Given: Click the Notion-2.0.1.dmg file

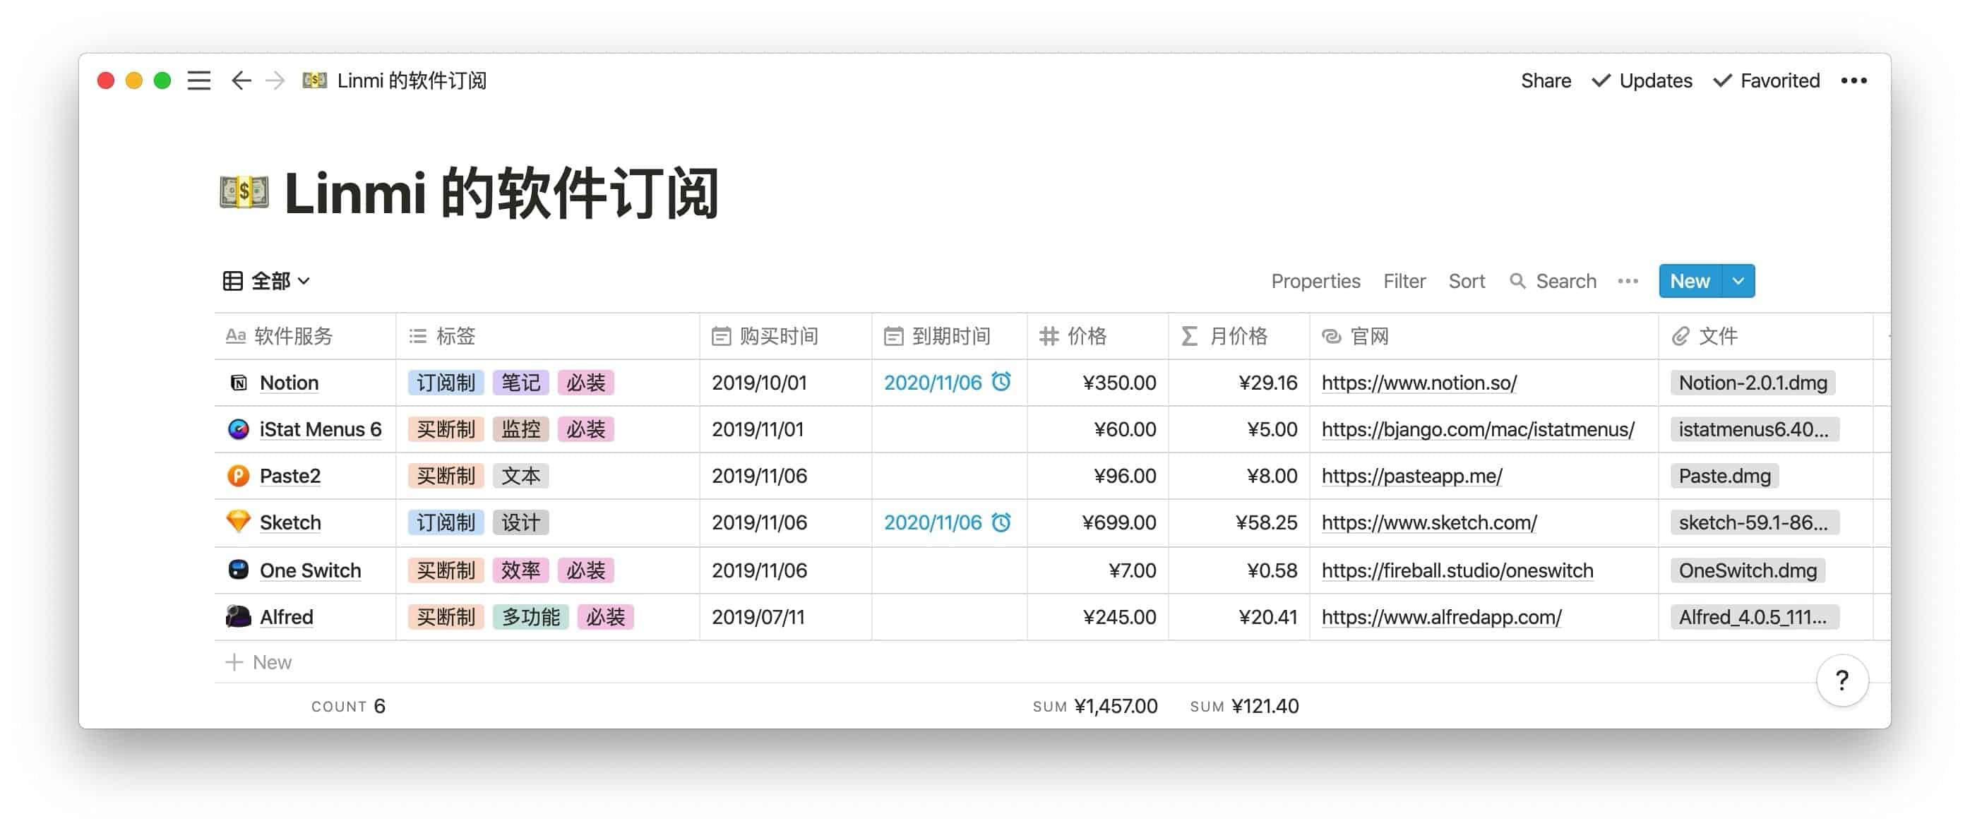Looking at the screenshot, I should click(1752, 383).
